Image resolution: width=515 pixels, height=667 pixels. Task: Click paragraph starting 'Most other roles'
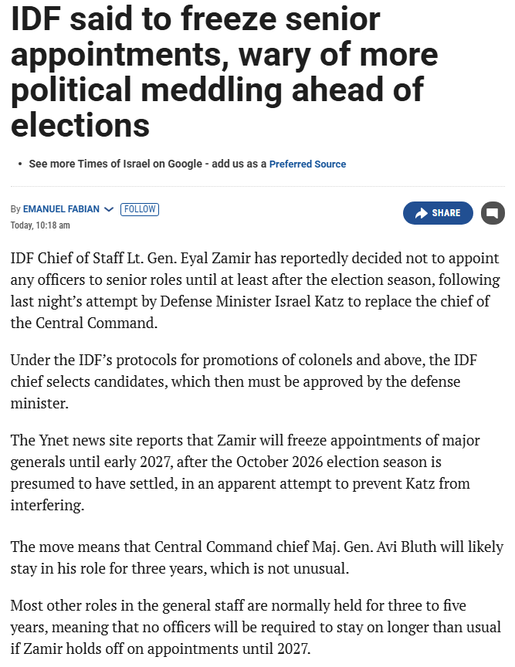click(x=256, y=627)
